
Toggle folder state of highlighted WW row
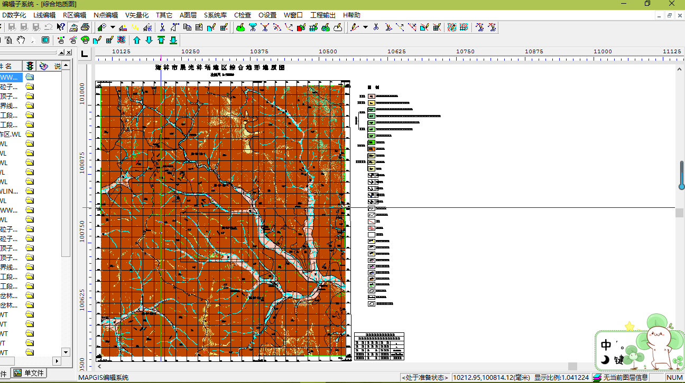[30, 77]
